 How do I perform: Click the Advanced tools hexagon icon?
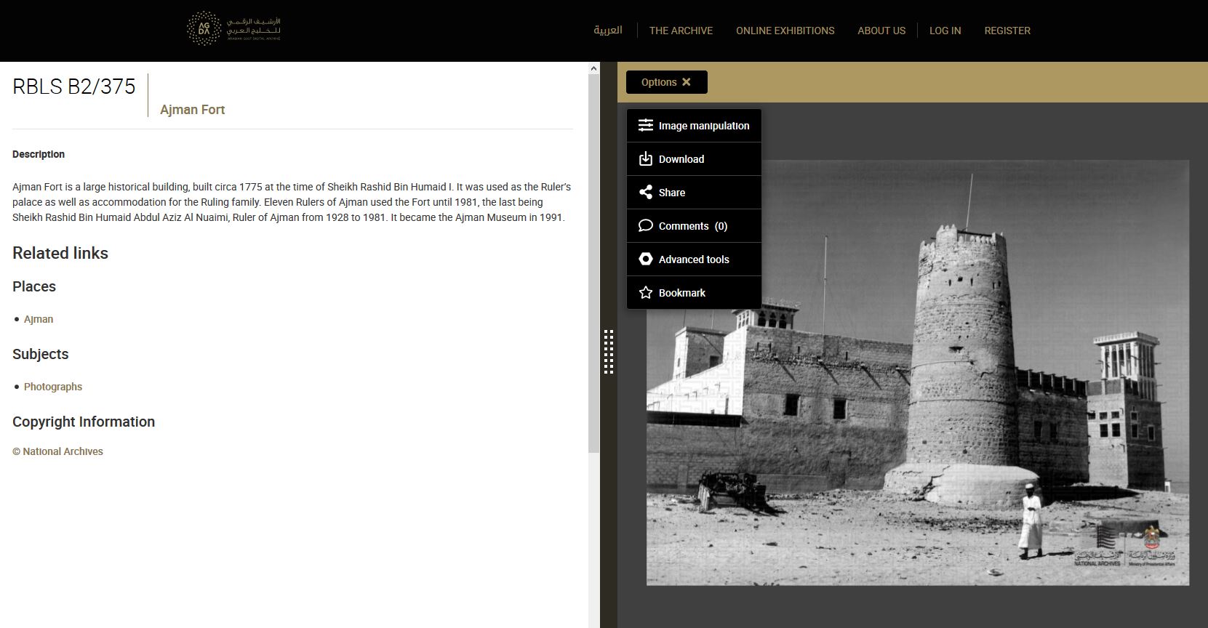click(645, 259)
